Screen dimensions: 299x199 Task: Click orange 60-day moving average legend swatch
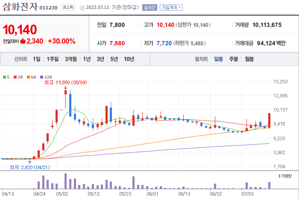click(29, 77)
